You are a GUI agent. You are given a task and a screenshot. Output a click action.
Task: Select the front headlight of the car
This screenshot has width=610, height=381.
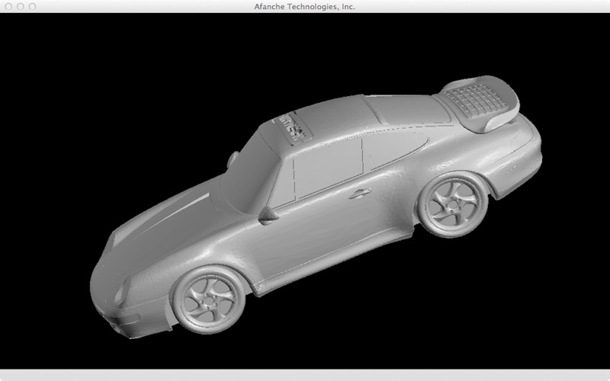click(123, 292)
